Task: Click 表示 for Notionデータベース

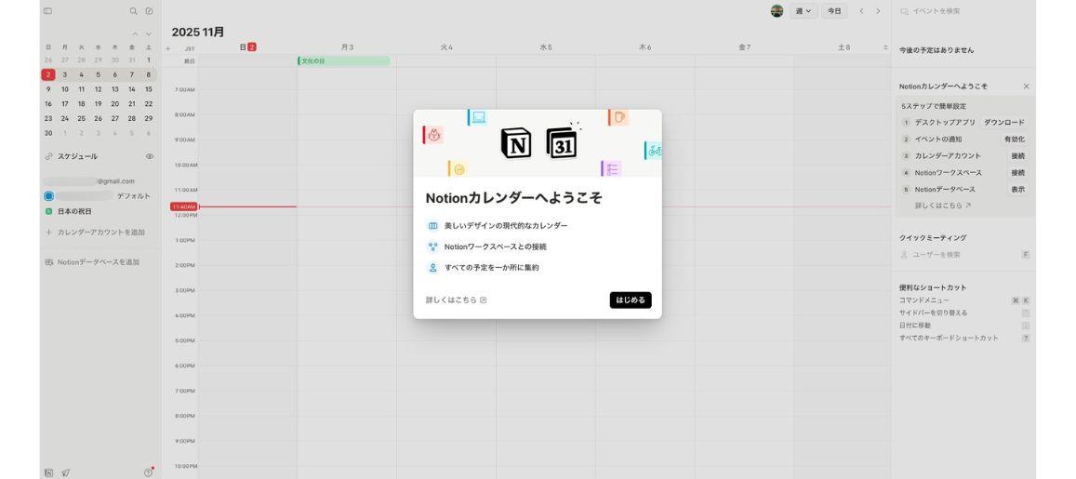Action: click(x=1017, y=190)
